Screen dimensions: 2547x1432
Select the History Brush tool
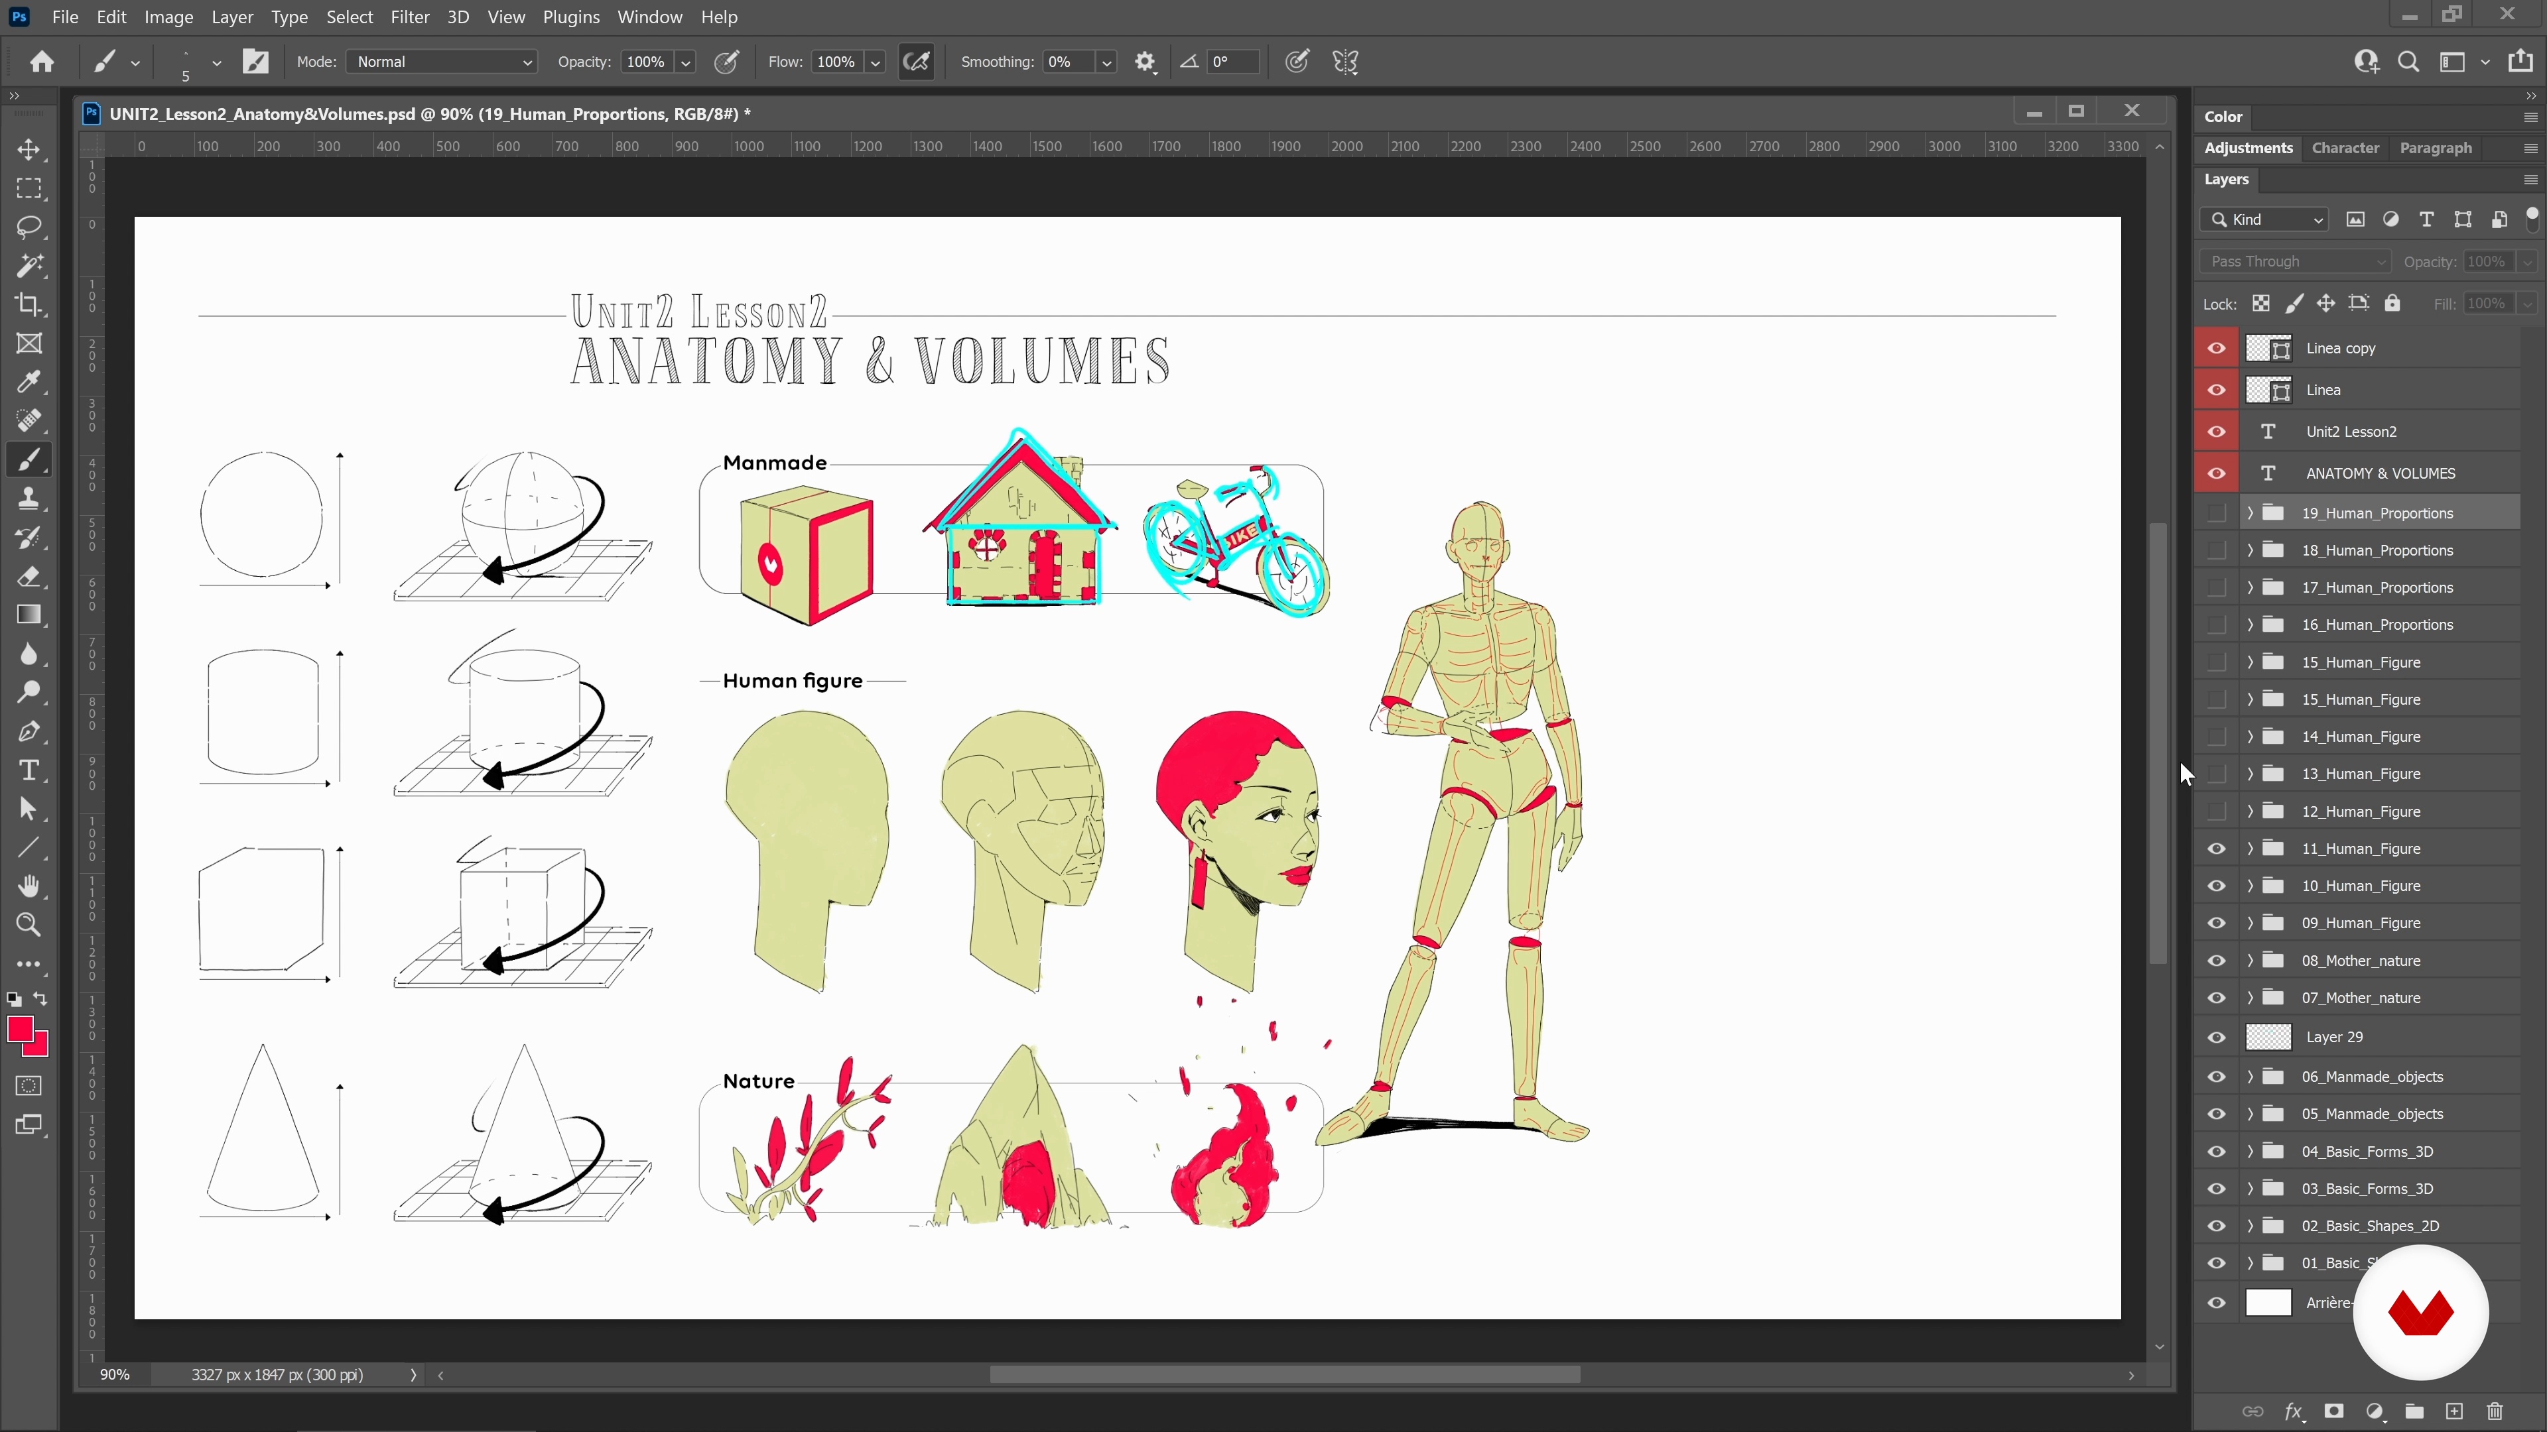click(29, 538)
